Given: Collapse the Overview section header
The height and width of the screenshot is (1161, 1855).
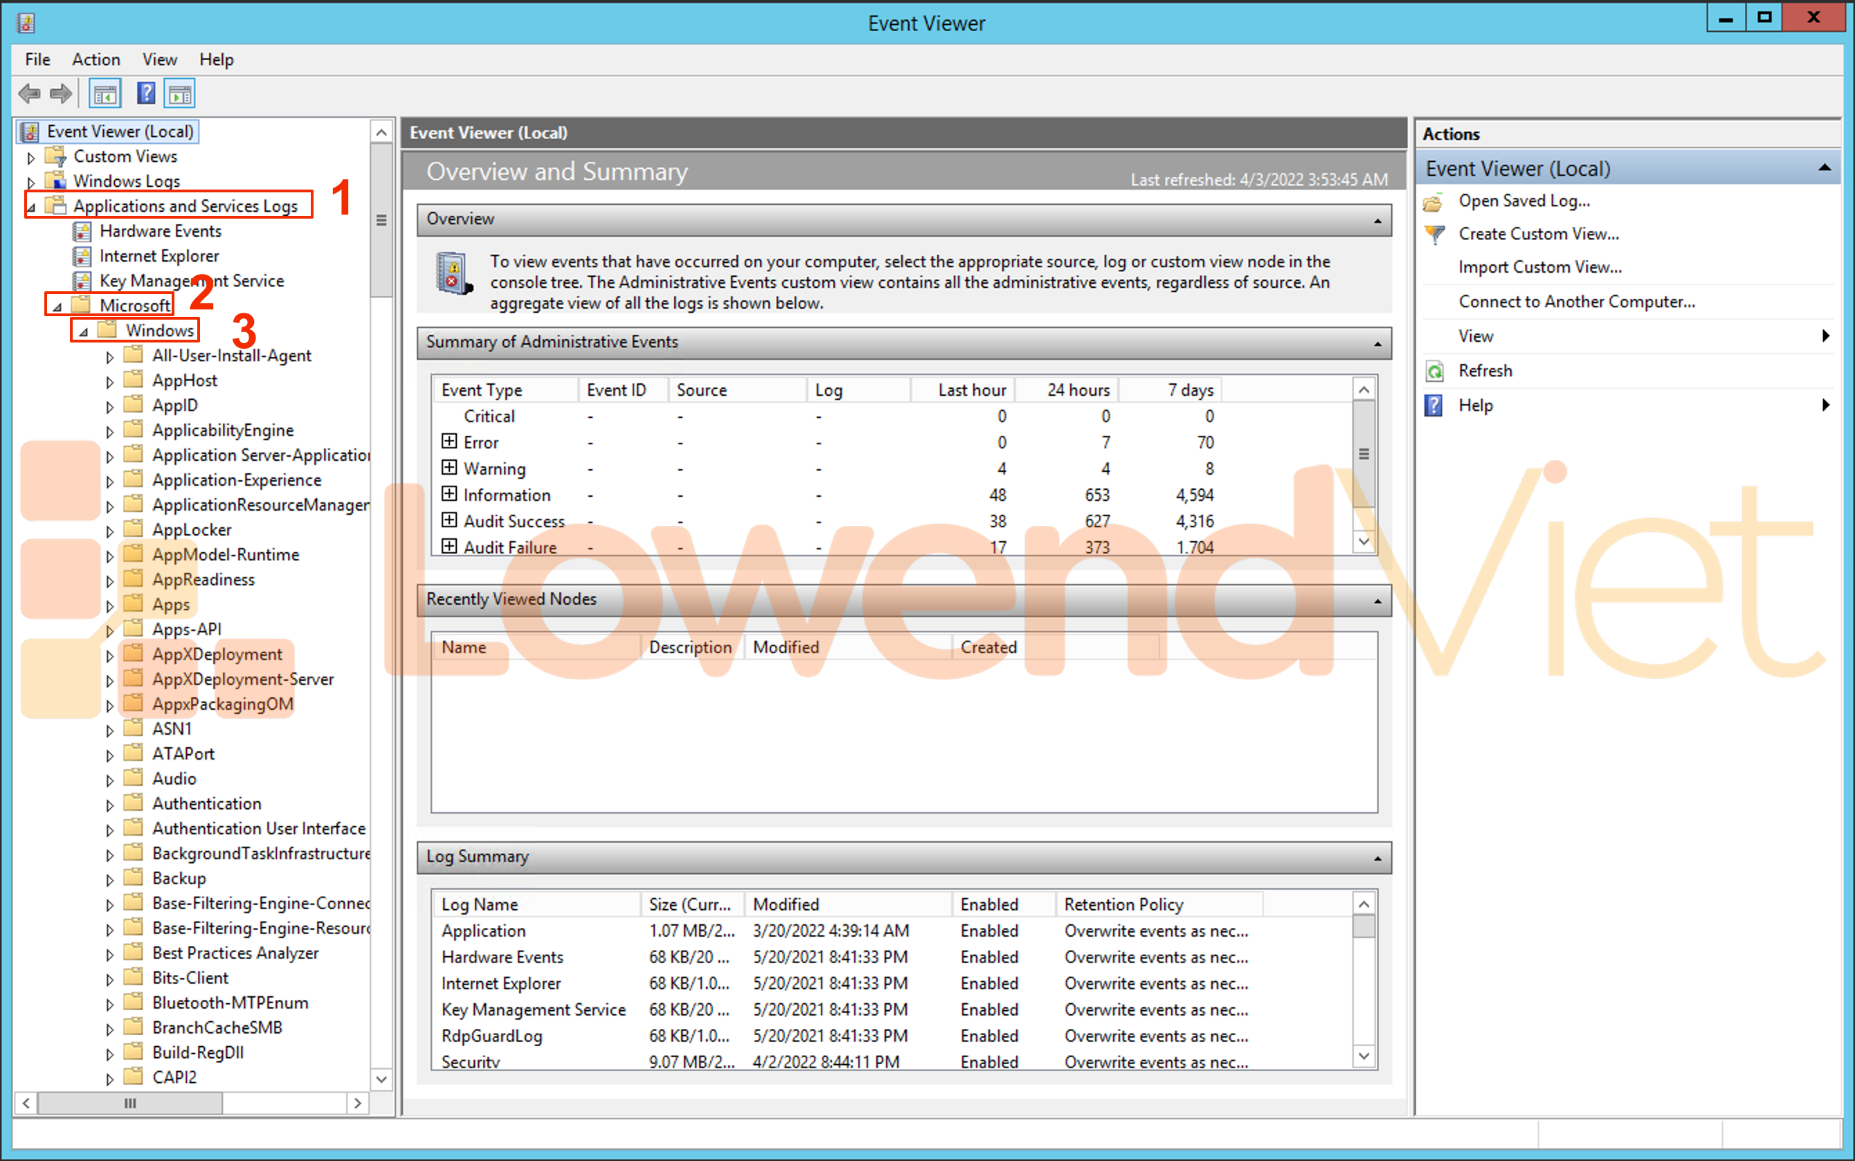Looking at the screenshot, I should coord(1377,221).
